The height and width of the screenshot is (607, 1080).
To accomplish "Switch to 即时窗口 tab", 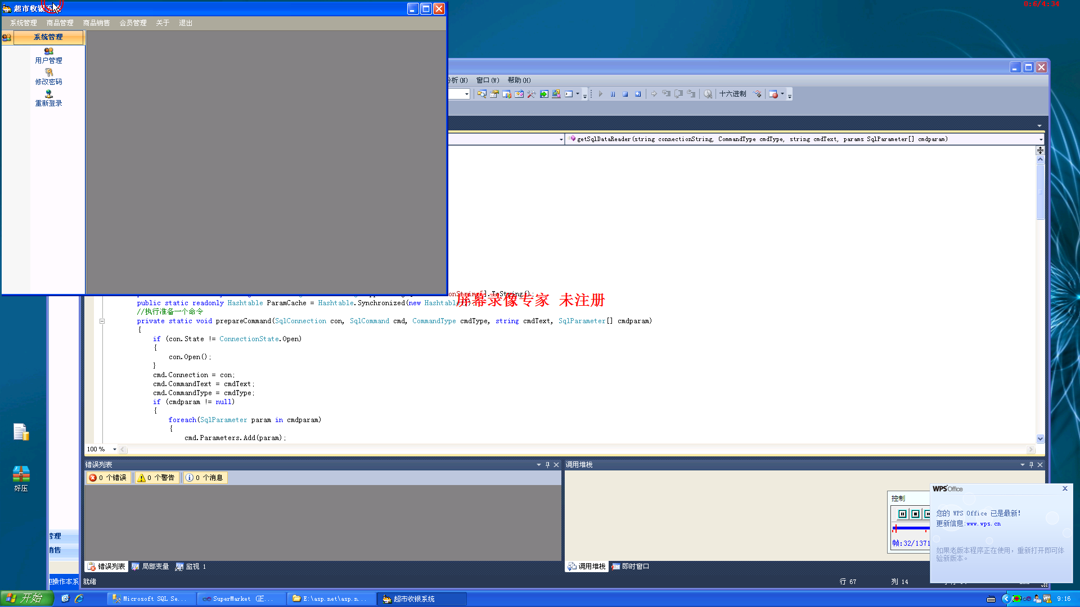I will [630, 567].
